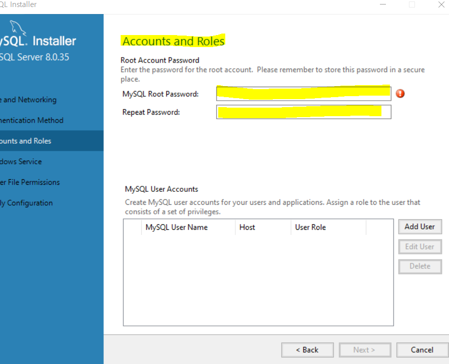Click the Edit User button
The height and width of the screenshot is (364, 449).
[x=420, y=246]
